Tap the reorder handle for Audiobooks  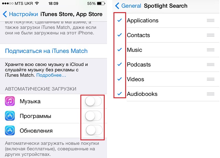tap(210, 94)
